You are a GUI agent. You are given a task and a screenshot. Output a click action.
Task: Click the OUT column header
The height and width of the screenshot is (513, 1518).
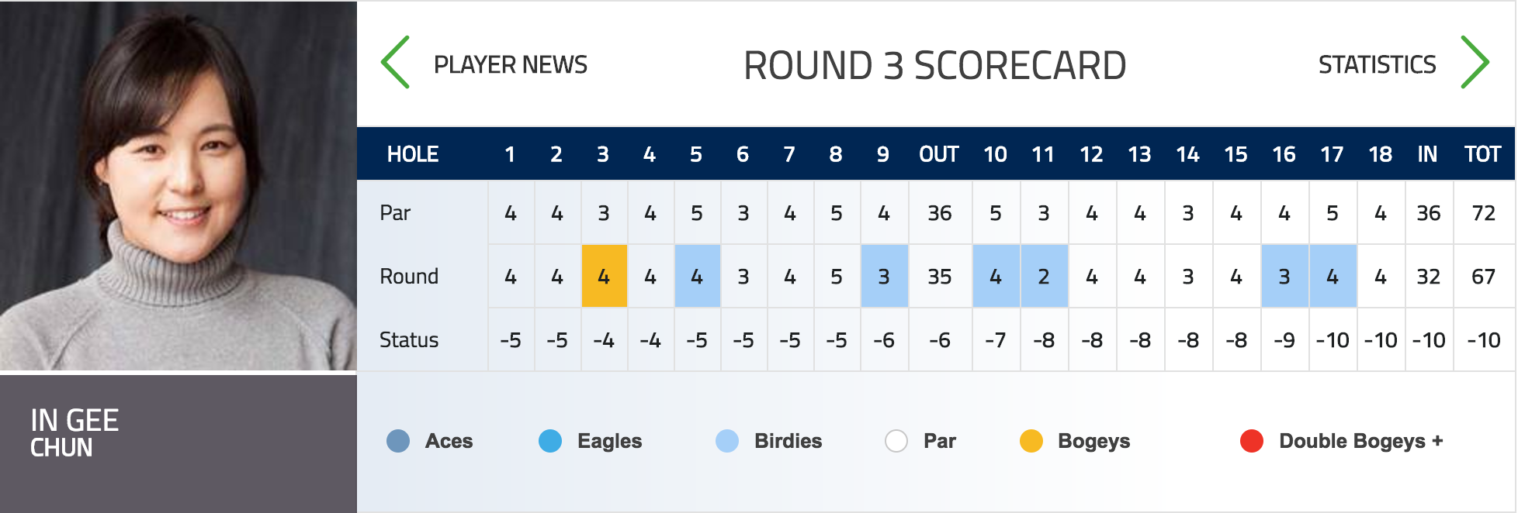pyautogui.click(x=939, y=154)
